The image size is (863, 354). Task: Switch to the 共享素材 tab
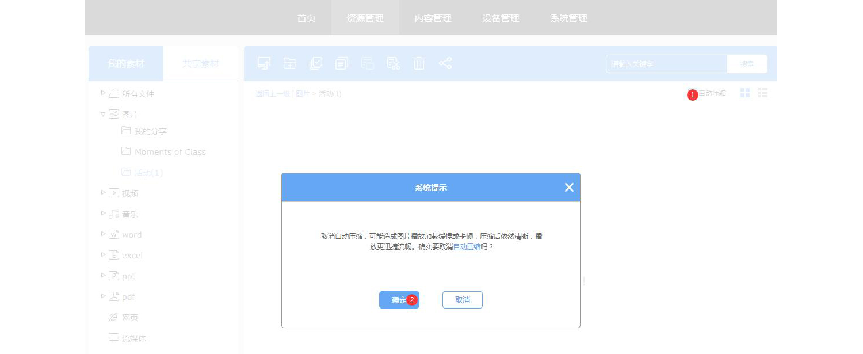click(200, 63)
